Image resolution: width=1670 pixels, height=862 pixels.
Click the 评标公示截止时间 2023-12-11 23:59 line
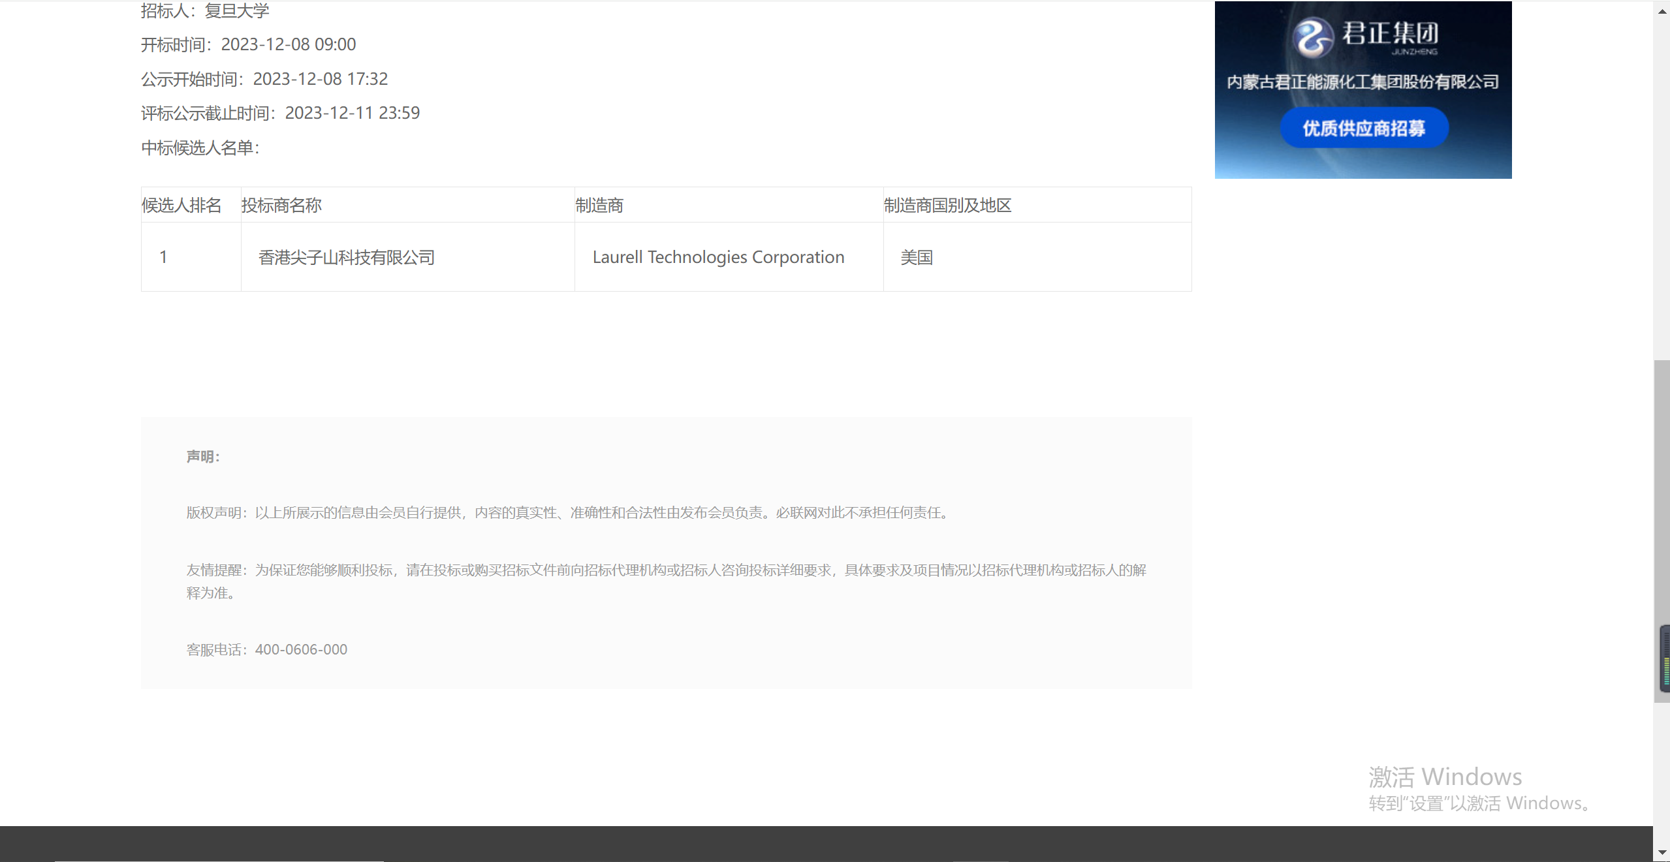(281, 113)
